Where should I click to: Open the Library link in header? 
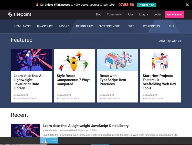pos(143,15)
